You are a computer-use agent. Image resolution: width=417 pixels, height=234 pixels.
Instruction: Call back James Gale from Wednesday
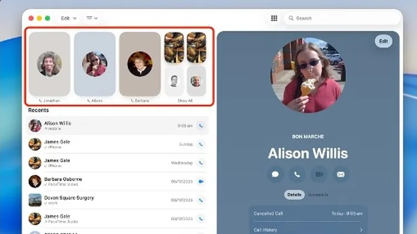(201, 163)
